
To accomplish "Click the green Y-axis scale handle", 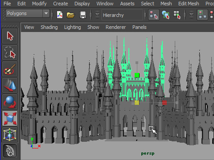I will [x=137, y=75].
